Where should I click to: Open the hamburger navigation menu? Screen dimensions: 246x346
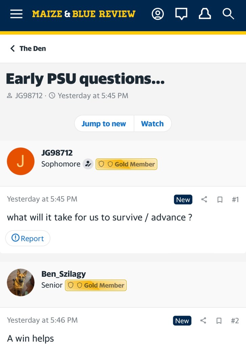point(16,14)
